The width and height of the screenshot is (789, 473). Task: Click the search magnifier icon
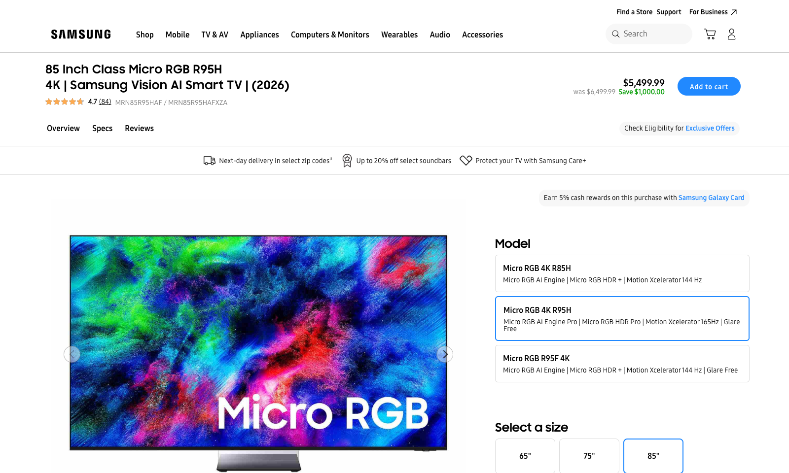coord(616,34)
